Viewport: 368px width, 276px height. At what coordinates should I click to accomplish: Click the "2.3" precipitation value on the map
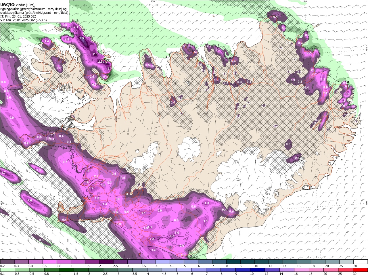[x=95, y=54]
